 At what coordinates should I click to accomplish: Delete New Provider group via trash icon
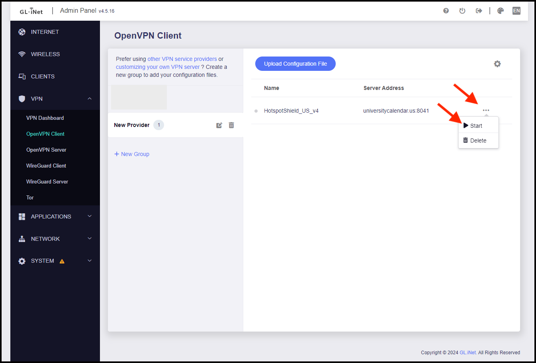point(231,125)
